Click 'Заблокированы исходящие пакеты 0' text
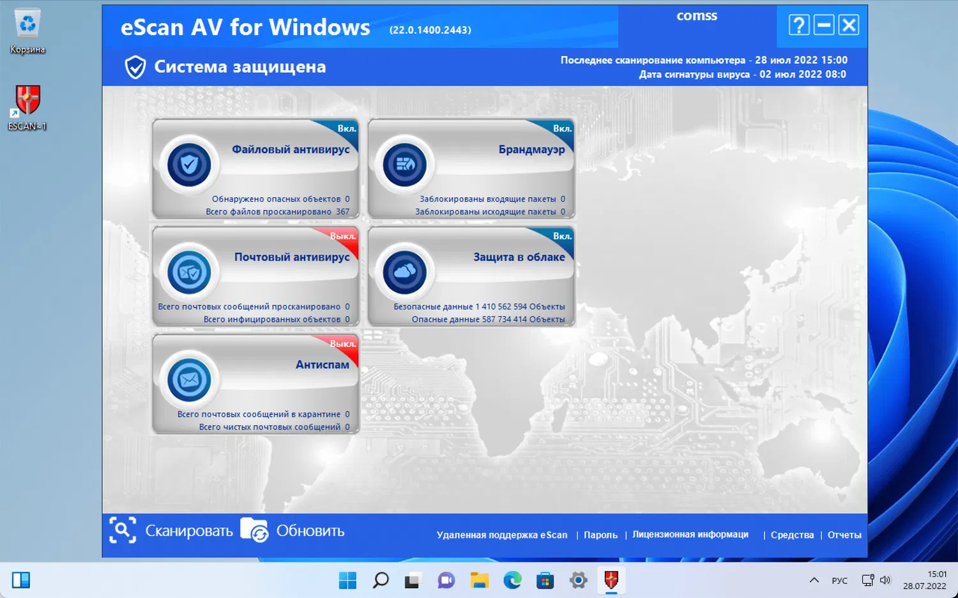The image size is (958, 598). tap(490, 212)
